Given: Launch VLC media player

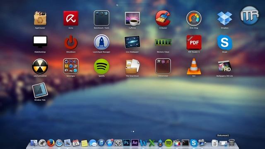Looking at the screenshot, I should [x=194, y=66].
